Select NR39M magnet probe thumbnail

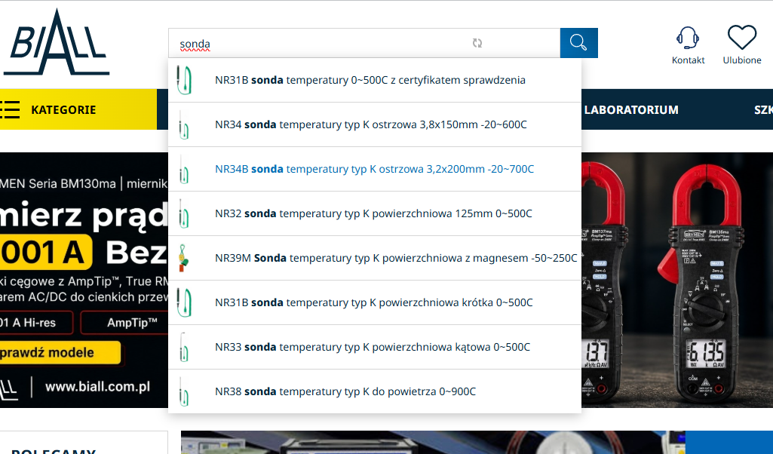[x=183, y=258]
